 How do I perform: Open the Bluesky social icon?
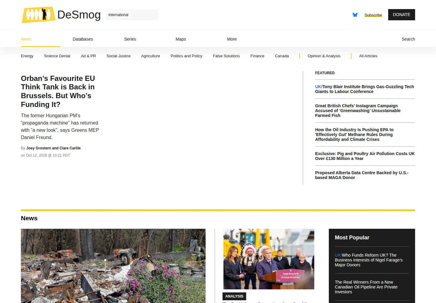tap(355, 15)
